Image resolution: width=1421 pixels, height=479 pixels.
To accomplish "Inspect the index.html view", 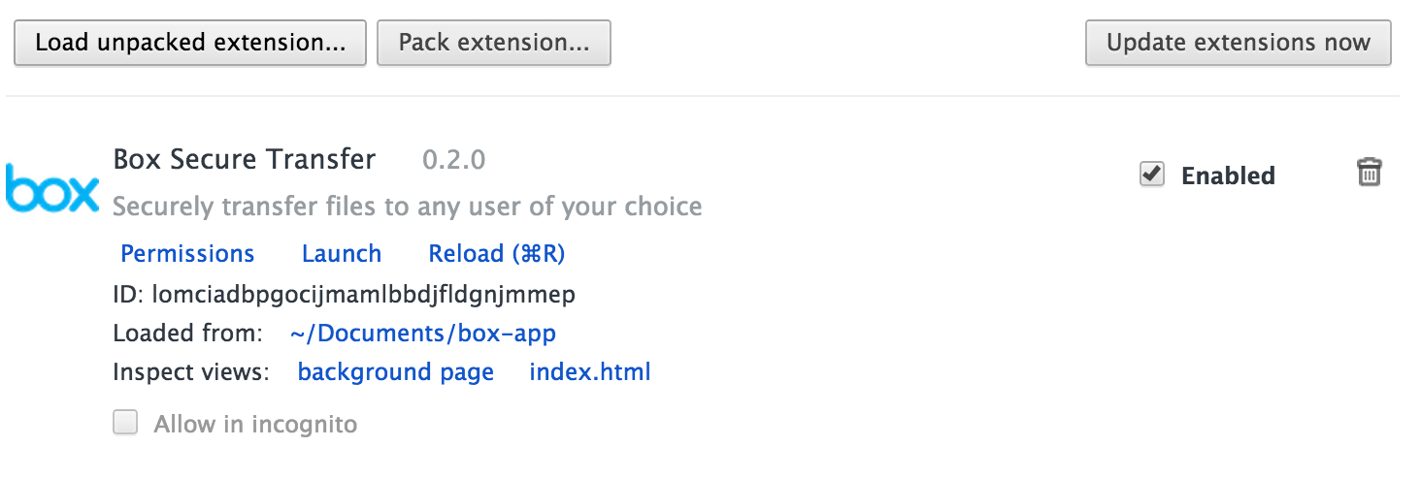I will [x=589, y=372].
